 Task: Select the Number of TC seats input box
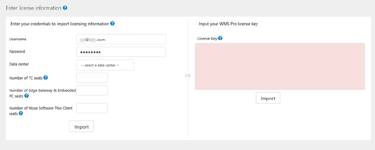[x=92, y=78]
